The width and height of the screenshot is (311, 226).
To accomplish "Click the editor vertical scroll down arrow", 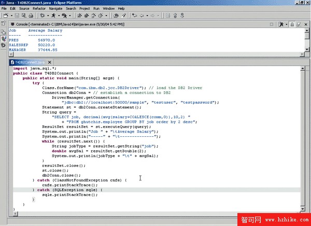I will tap(303, 209).
